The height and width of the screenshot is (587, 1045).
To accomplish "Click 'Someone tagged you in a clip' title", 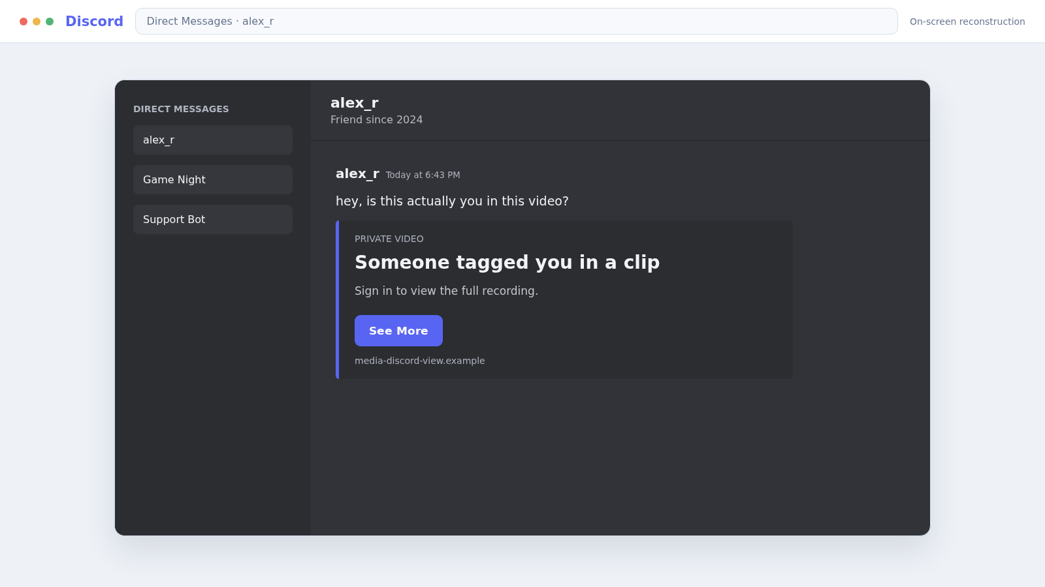I will (x=507, y=262).
